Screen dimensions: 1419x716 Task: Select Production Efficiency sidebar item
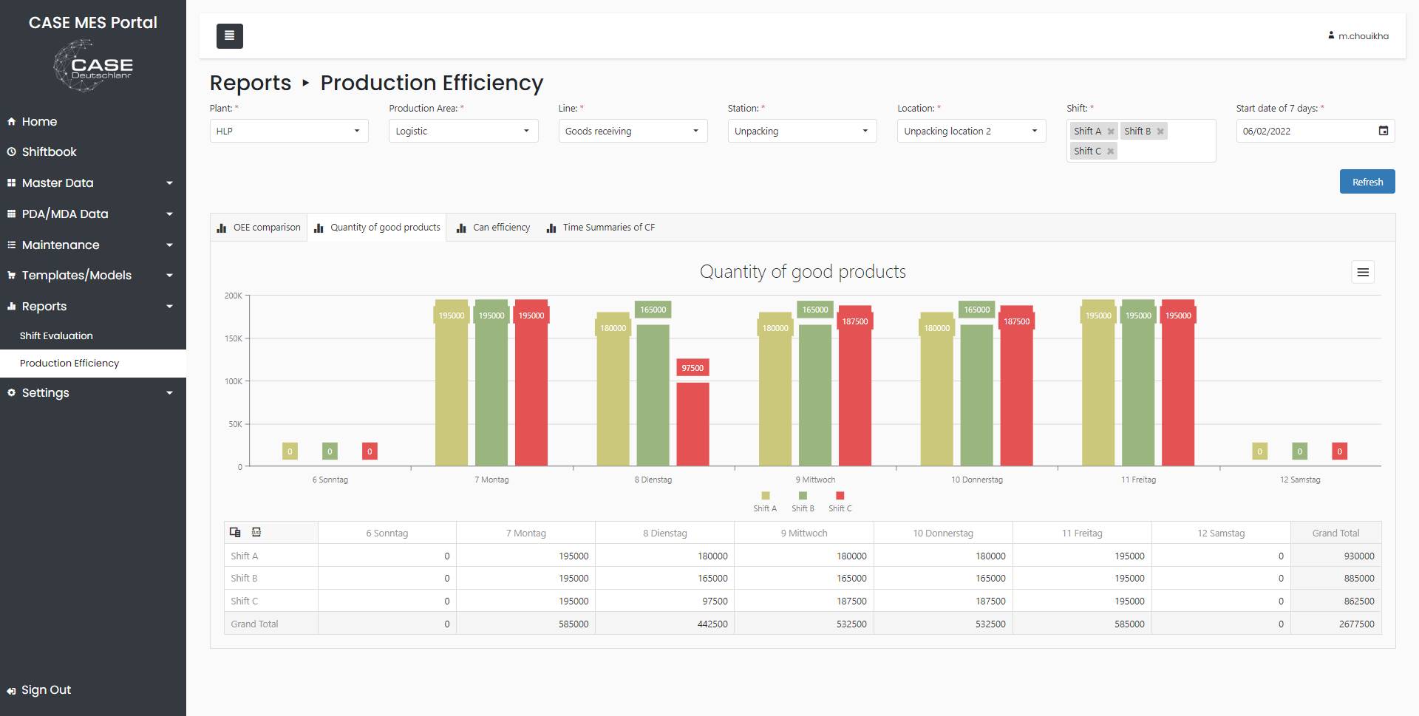93,363
